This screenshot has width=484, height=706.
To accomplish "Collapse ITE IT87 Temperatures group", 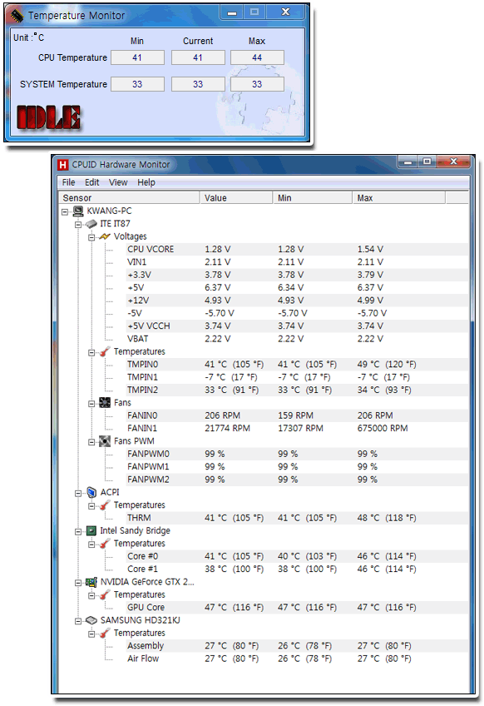I will [x=91, y=352].
